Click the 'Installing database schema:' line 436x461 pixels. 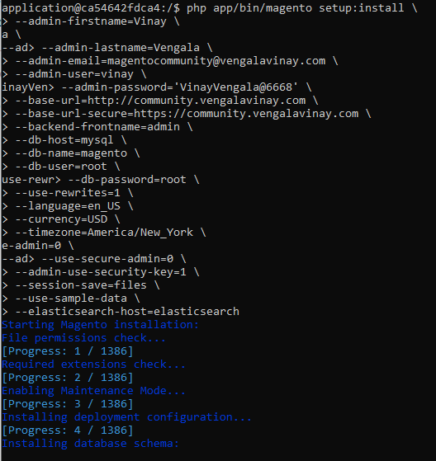point(90,444)
